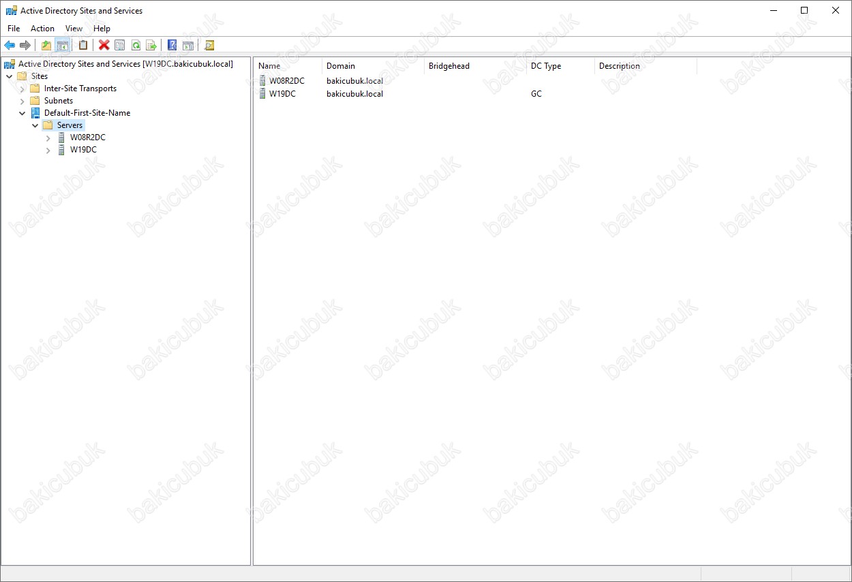Sort list by DC Type column header
Viewport: 852px width, 582px height.
tap(560, 66)
